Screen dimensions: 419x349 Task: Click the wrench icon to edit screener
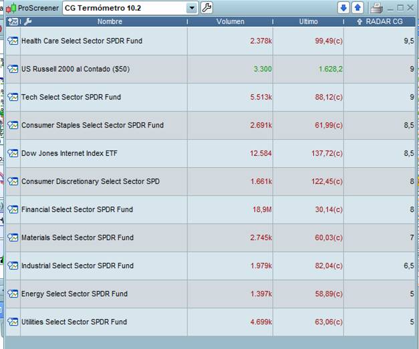pos(206,8)
